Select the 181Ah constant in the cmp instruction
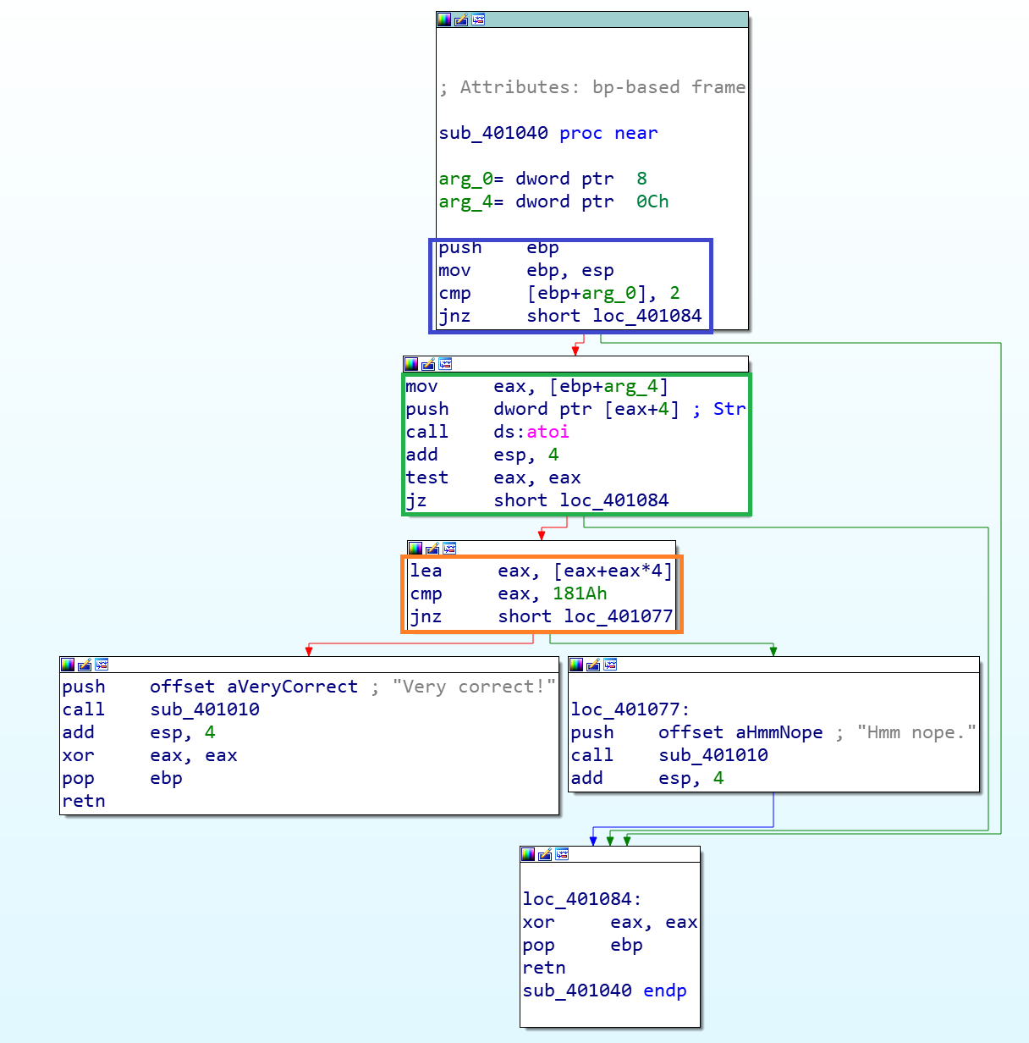Screen dimensions: 1029x1043 point(580,593)
